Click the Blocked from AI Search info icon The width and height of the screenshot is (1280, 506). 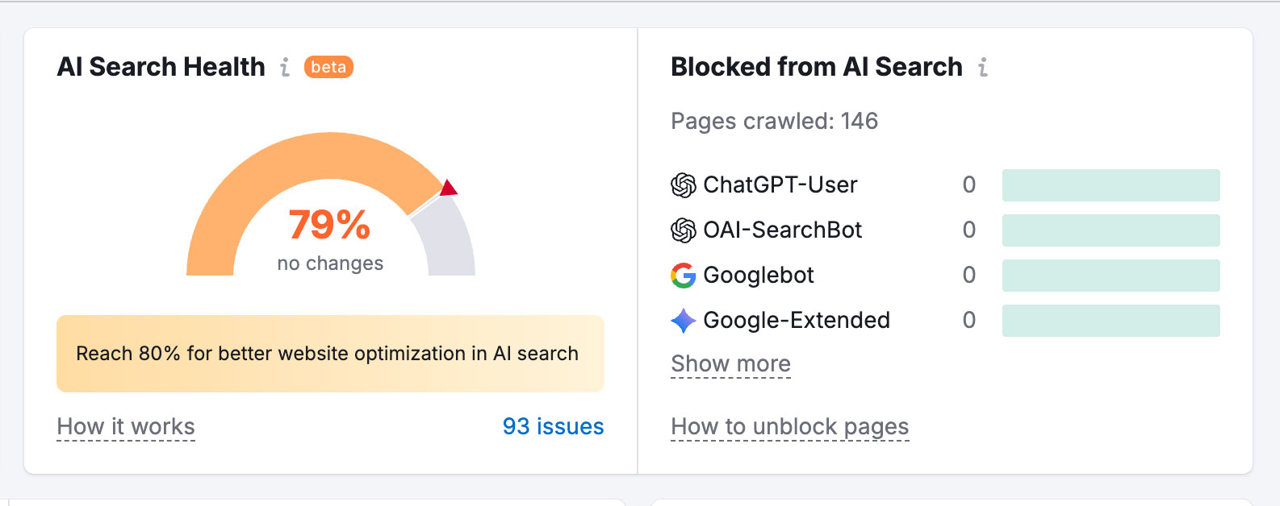point(982,67)
